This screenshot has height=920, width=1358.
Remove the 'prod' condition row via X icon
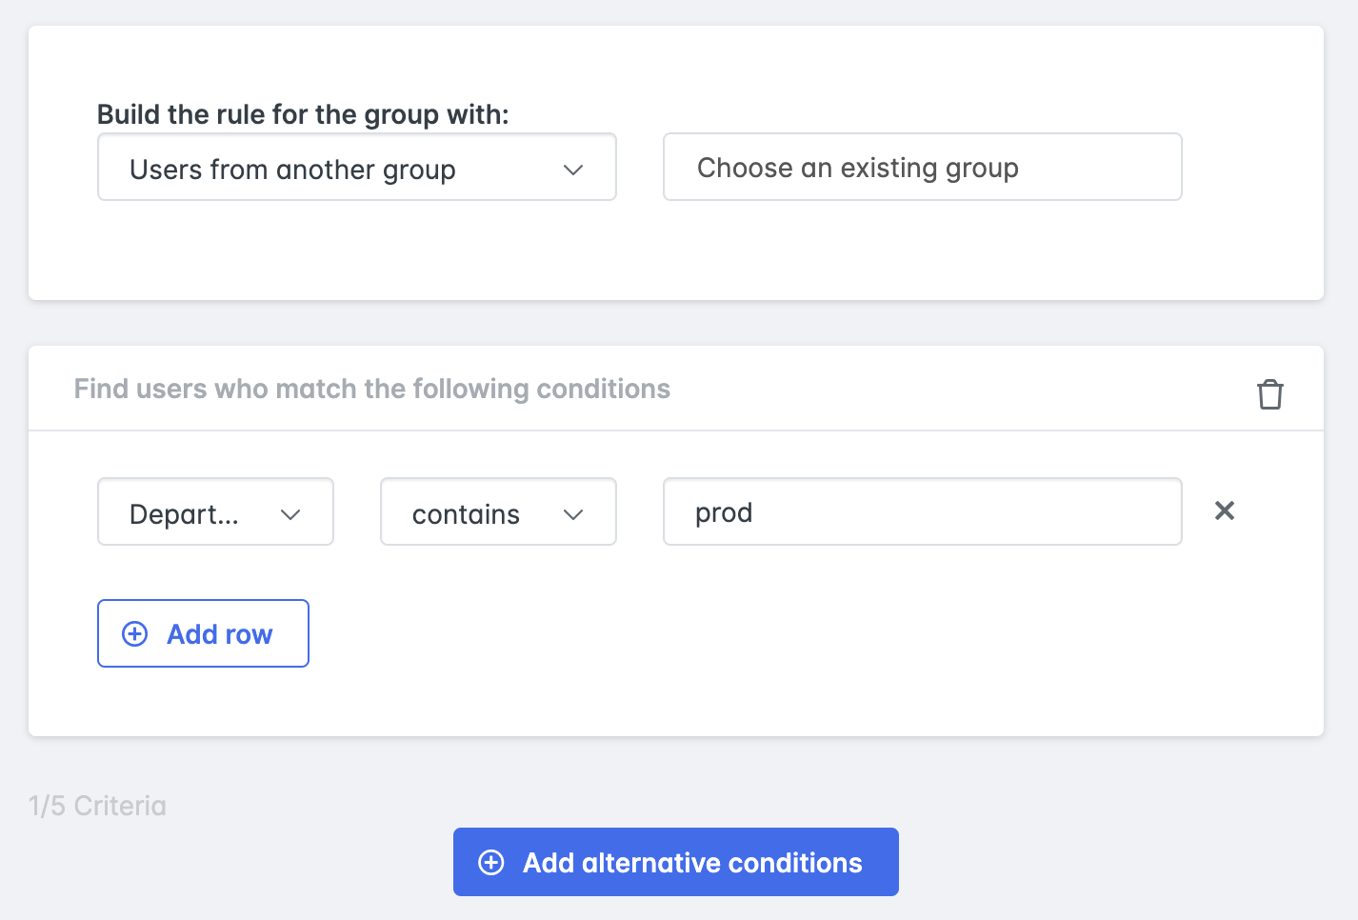click(x=1225, y=511)
